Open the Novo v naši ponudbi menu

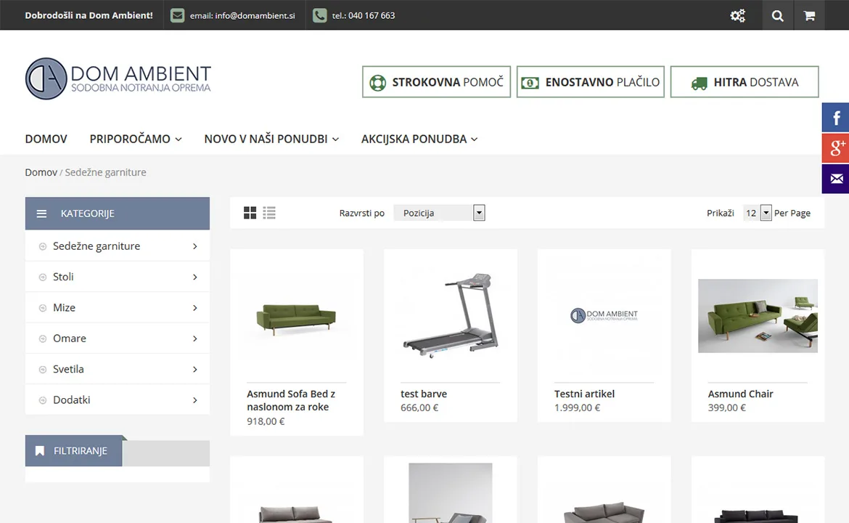point(271,139)
